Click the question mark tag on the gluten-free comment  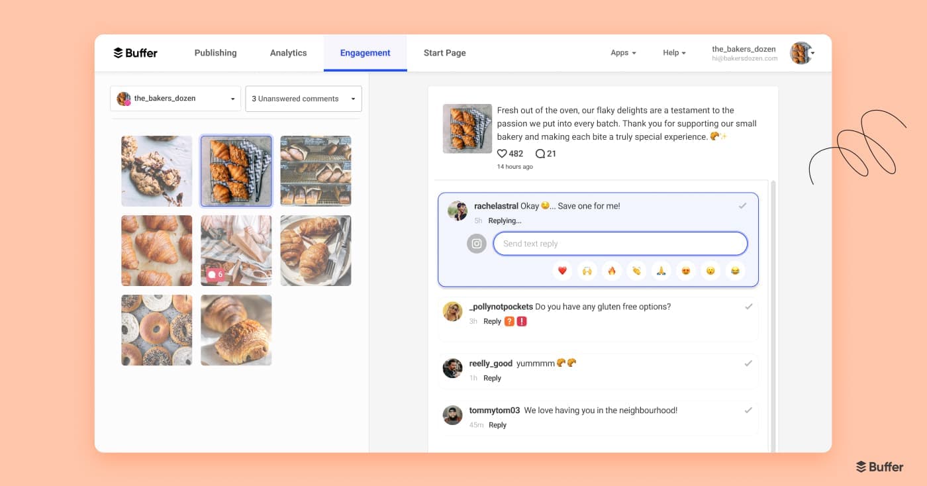coord(509,320)
